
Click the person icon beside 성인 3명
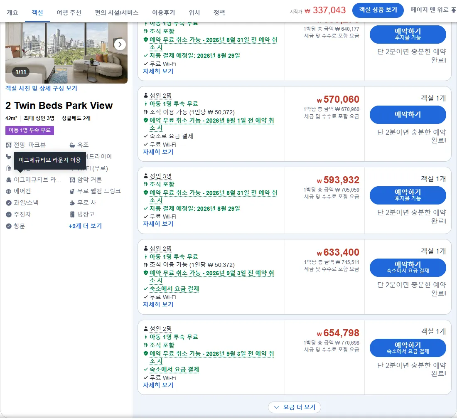(x=146, y=176)
